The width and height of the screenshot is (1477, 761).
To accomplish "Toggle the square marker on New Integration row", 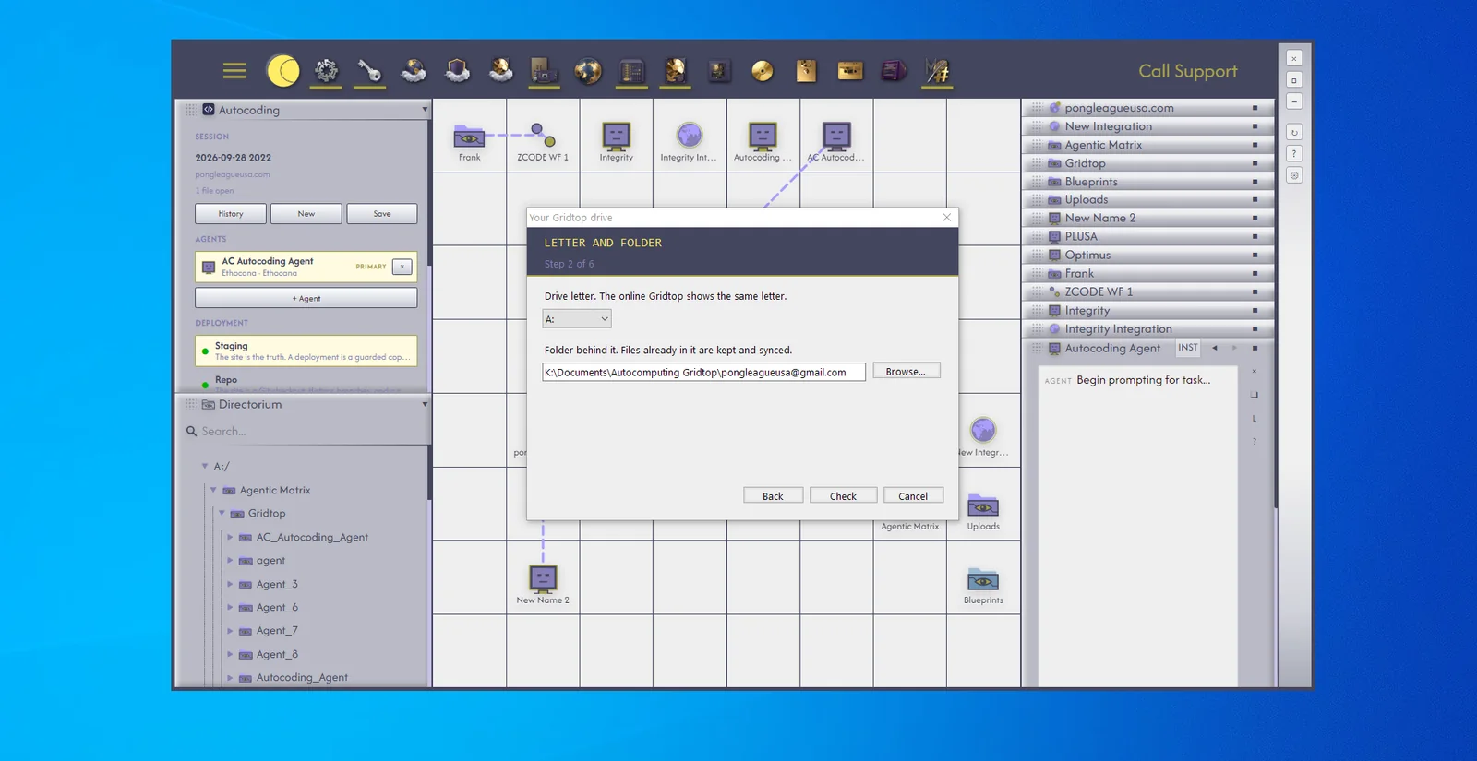I will 1255,126.
